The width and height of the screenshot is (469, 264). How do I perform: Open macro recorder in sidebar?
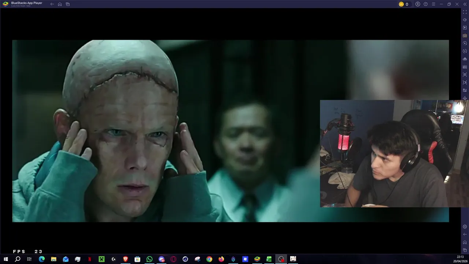click(x=465, y=43)
